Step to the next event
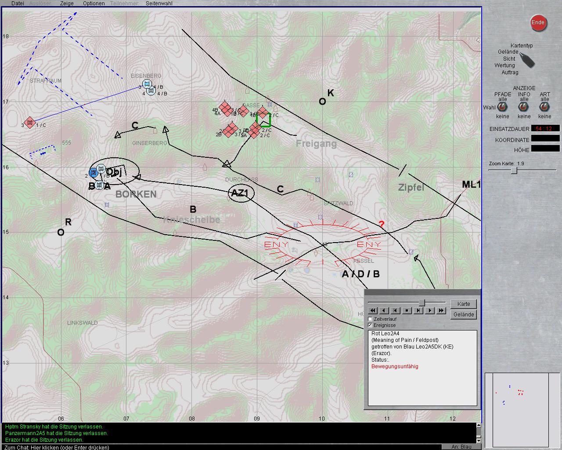Image resolution: width=562 pixels, height=450 pixels. (418, 311)
